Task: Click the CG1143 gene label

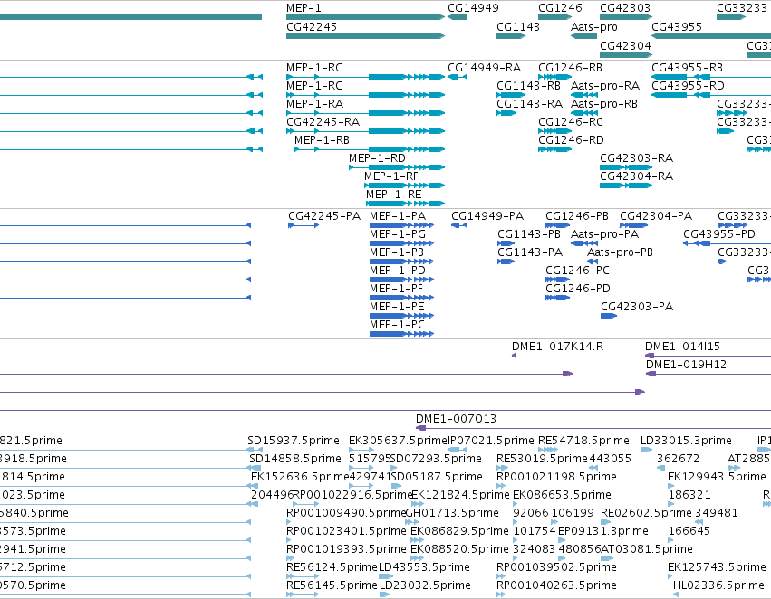Action: point(518,27)
